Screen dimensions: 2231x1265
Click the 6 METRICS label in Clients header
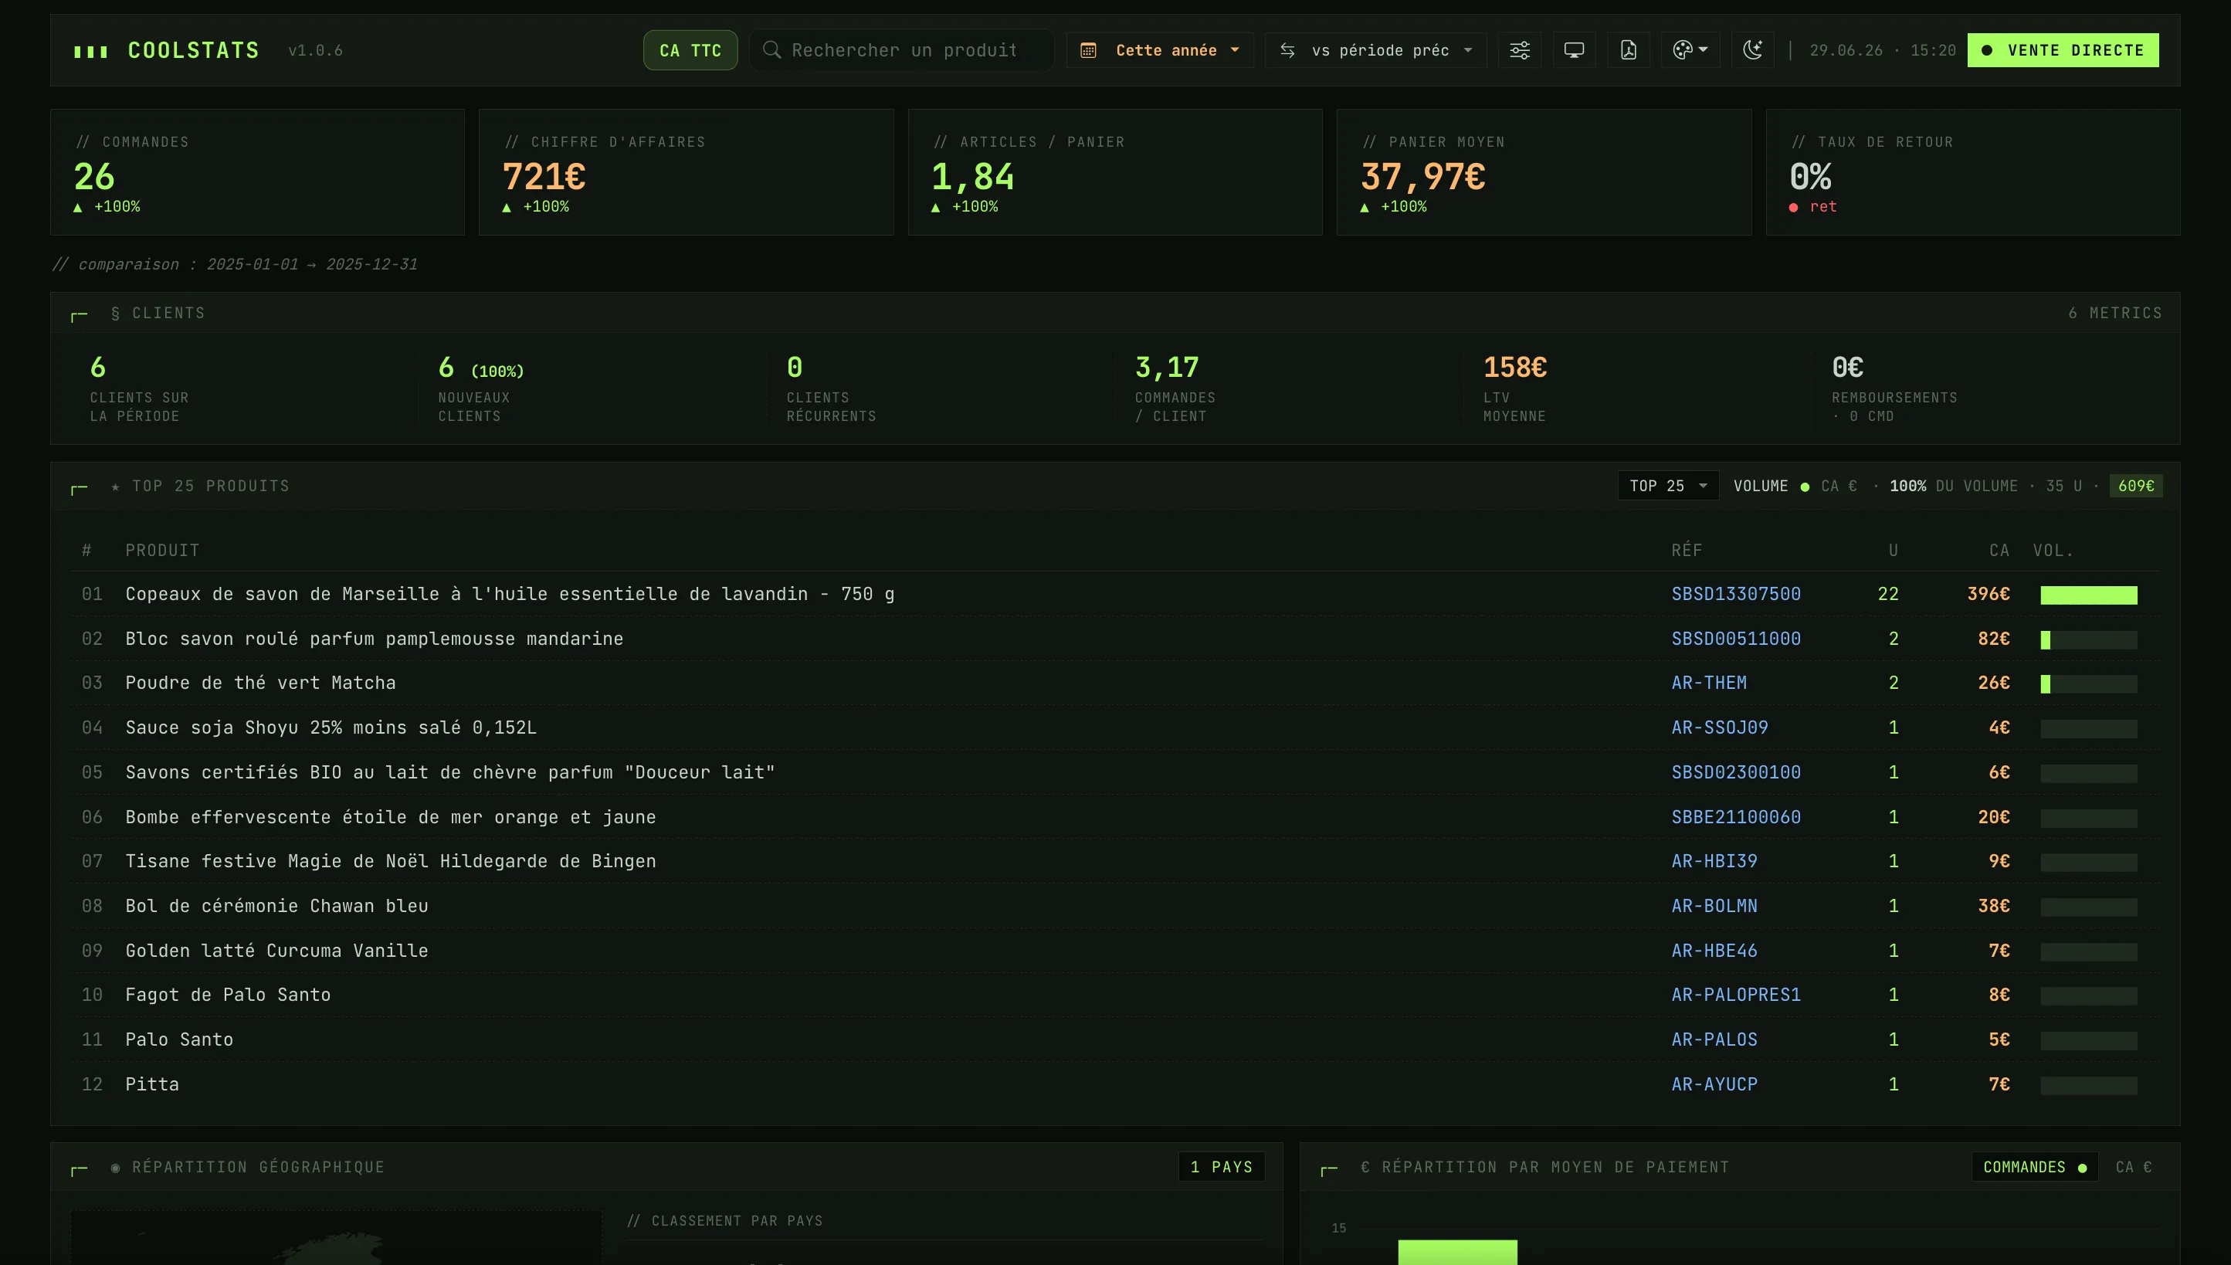(2114, 313)
